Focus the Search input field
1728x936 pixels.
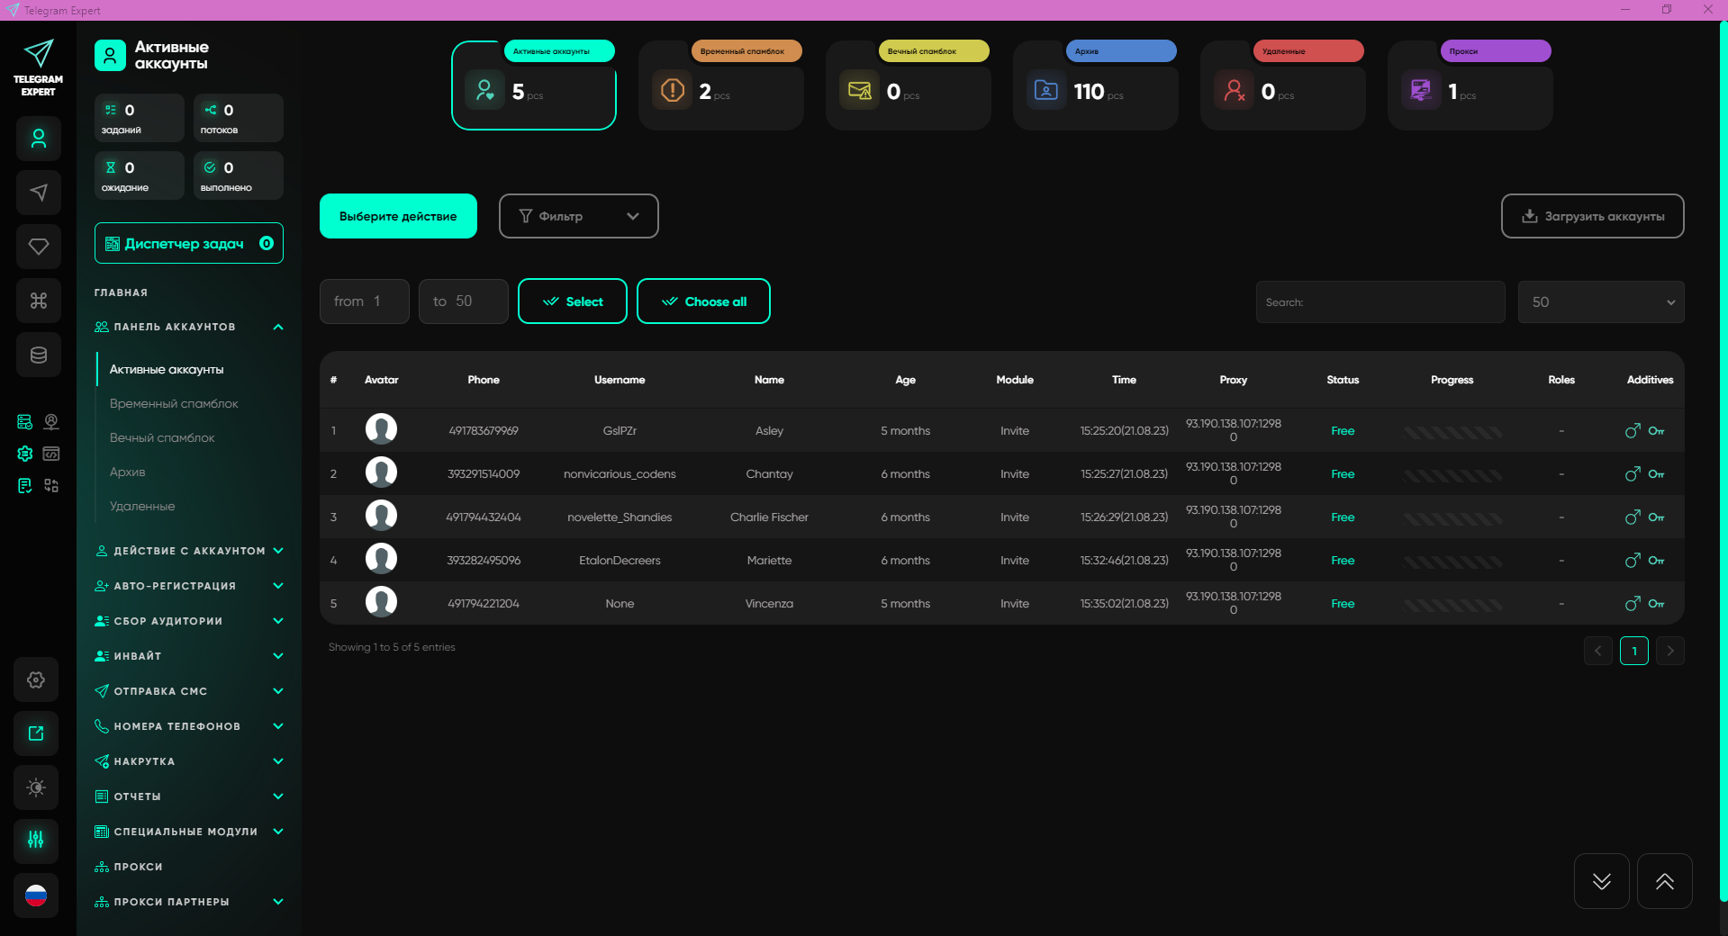tap(1380, 302)
